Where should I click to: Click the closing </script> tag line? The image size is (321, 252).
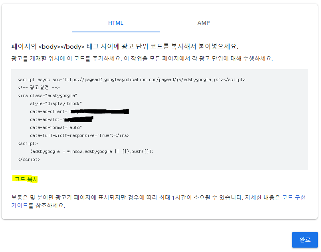(29, 159)
